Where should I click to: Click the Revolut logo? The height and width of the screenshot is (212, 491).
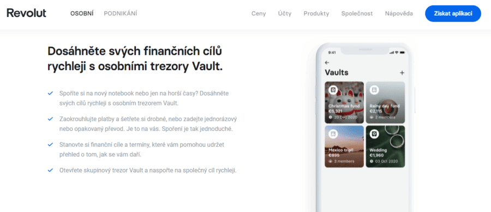(x=26, y=13)
